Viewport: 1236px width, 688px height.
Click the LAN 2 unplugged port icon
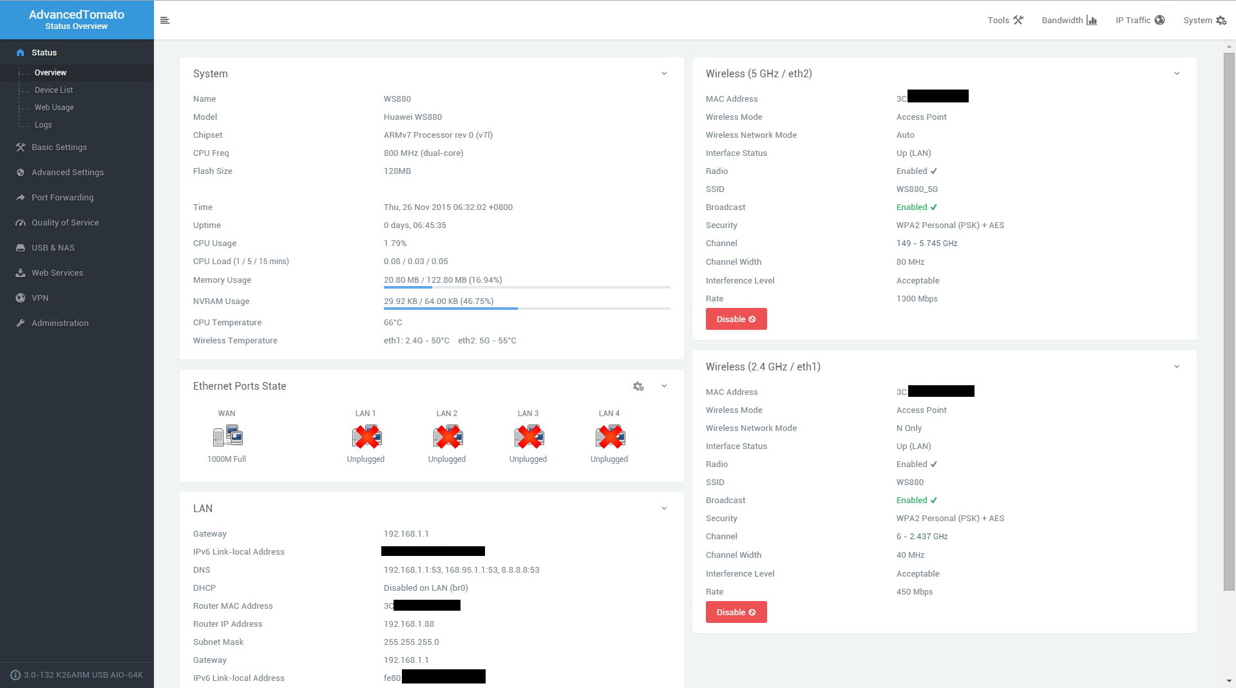click(x=448, y=437)
